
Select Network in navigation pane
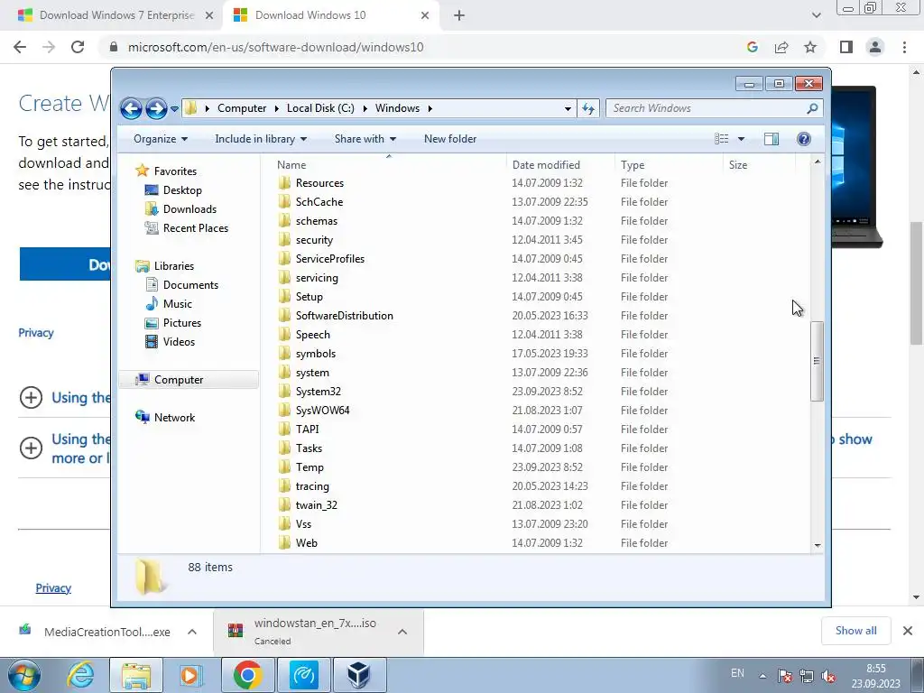174,417
